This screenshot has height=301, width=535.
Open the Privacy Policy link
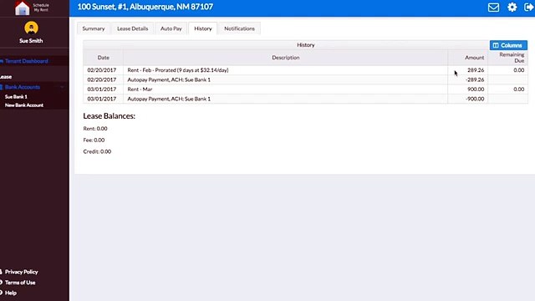pos(21,272)
